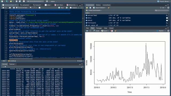Show more editor tabs with the chevron
Viewport: 171px width, 96px height.
77,5
